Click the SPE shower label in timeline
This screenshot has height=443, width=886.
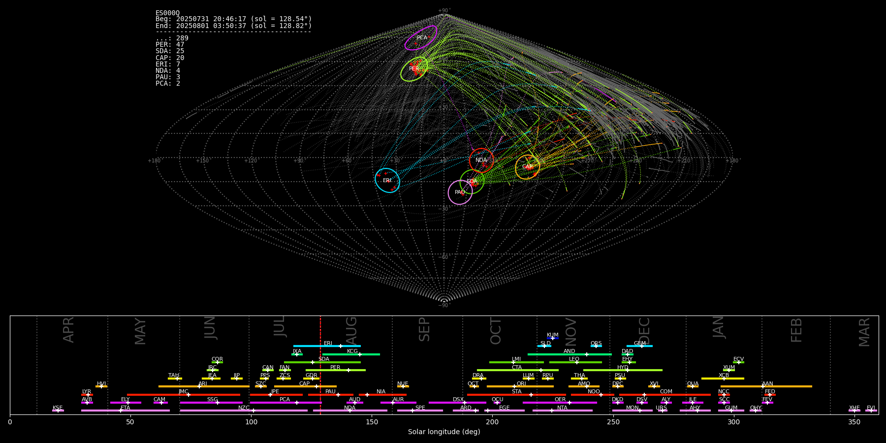pos(420,408)
